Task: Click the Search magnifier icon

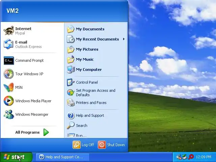Action: coord(71,126)
